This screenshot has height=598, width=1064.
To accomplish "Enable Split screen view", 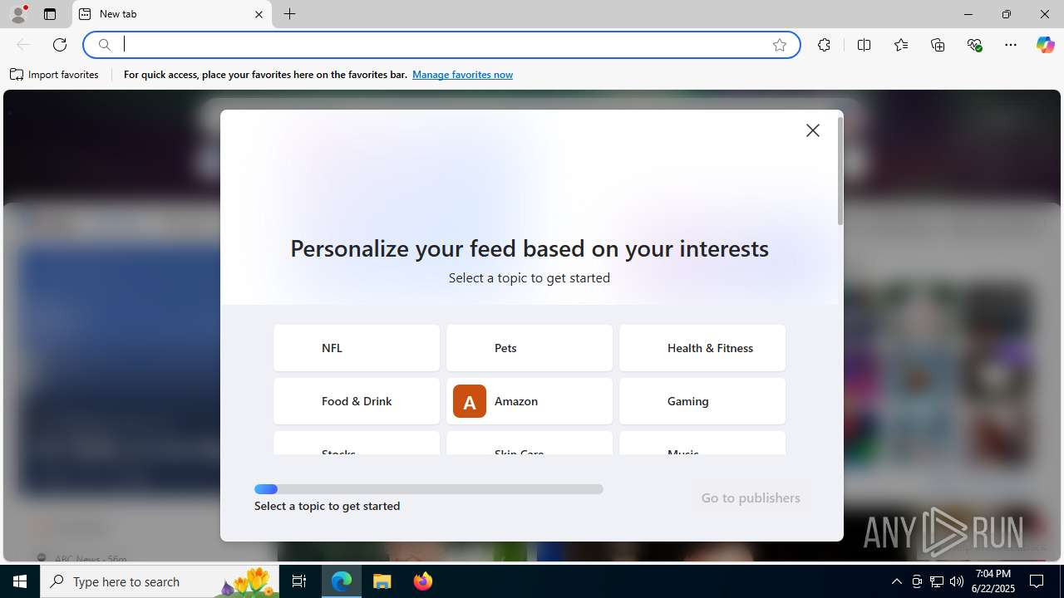I will pos(864,45).
